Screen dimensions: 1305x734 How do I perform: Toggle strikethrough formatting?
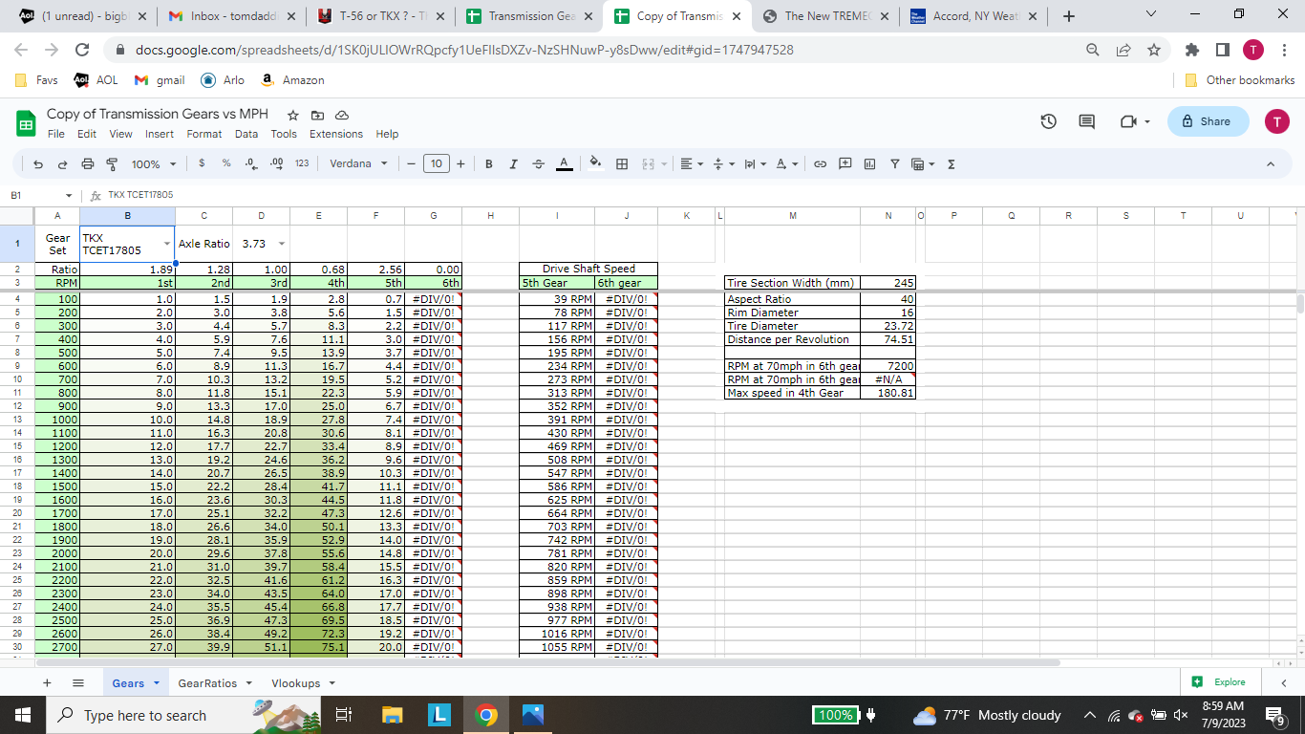[x=538, y=163]
